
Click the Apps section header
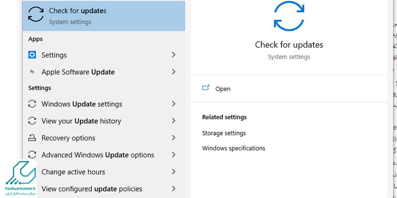35,39
